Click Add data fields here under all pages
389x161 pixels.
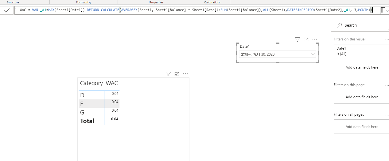[361, 126]
